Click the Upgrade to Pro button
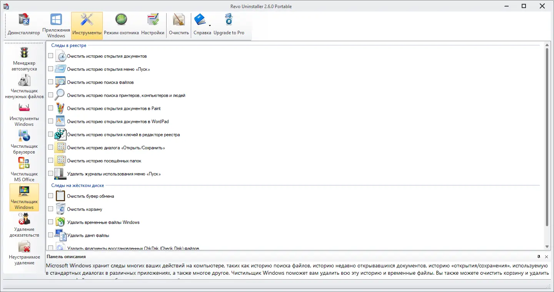This screenshot has width=554, height=292. [229, 25]
